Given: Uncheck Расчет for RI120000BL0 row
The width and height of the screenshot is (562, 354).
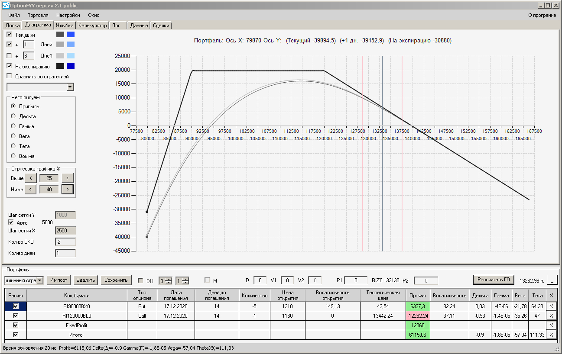Looking at the screenshot, I should [16, 315].
